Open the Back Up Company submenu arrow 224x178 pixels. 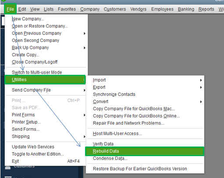pos(85,48)
